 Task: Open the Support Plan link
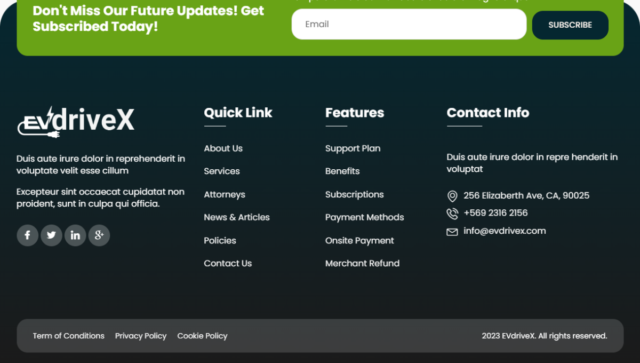(353, 148)
